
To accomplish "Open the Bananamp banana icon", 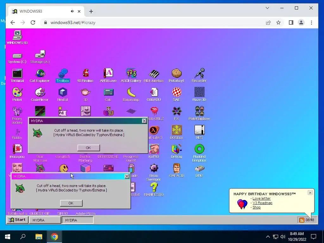I will 131,94.
